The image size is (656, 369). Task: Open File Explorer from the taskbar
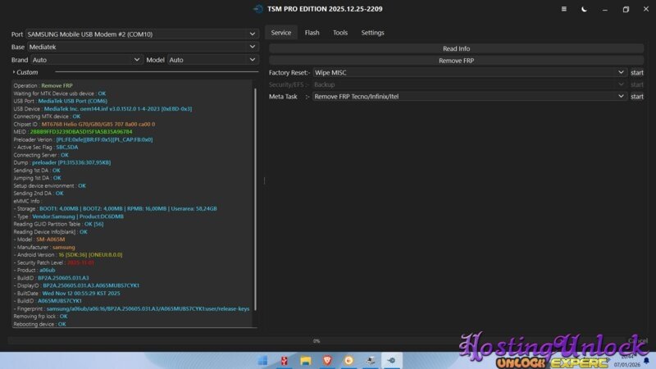pos(306,360)
